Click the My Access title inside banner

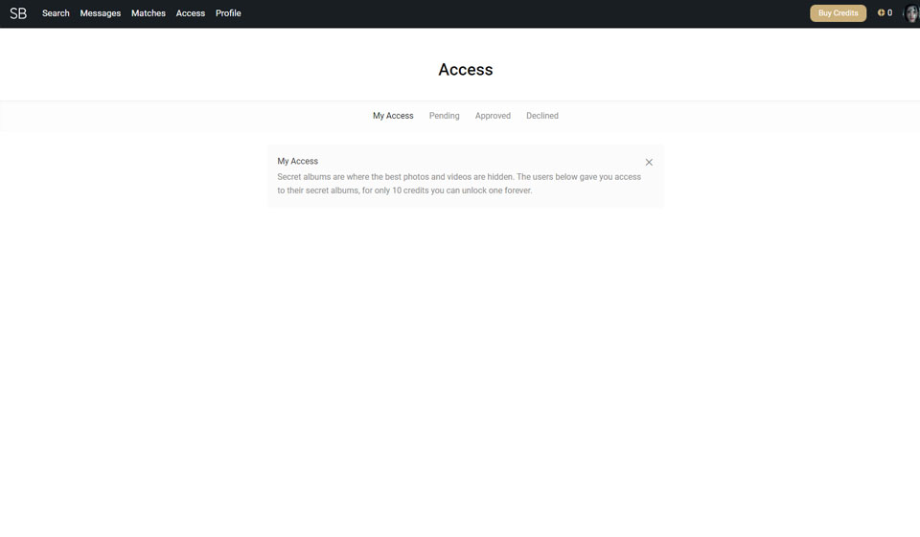click(298, 161)
